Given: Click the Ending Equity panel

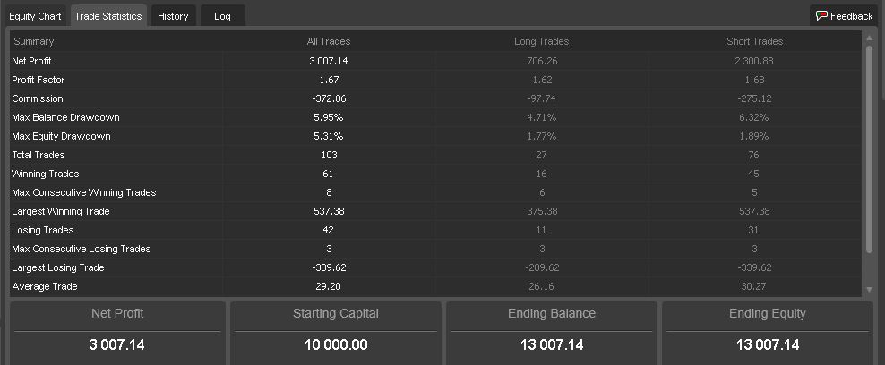Looking at the screenshot, I should pos(768,333).
